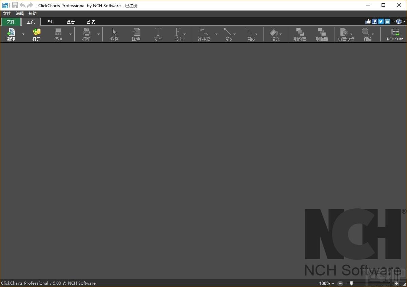The height and width of the screenshot is (287, 407).
Task: Click the 到前面 bring-to-front icon
Action: click(x=300, y=32)
